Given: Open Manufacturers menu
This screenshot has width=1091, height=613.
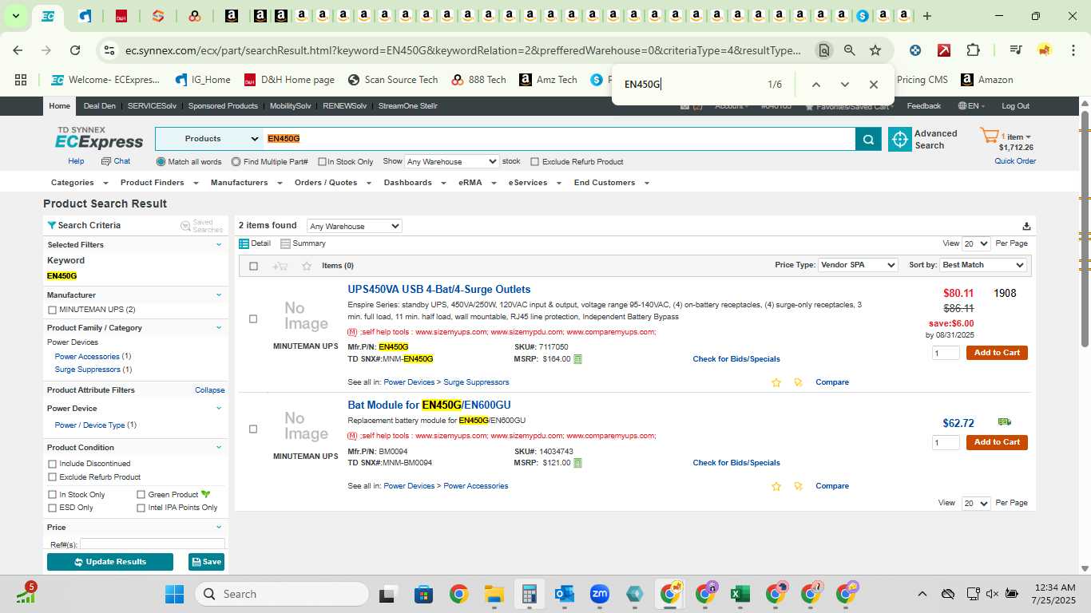Looking at the screenshot, I should (246, 183).
